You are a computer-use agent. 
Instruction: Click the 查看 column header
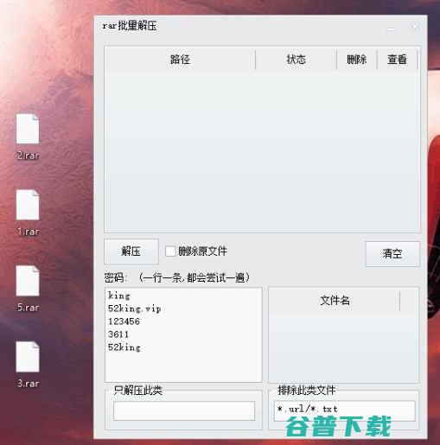(397, 60)
